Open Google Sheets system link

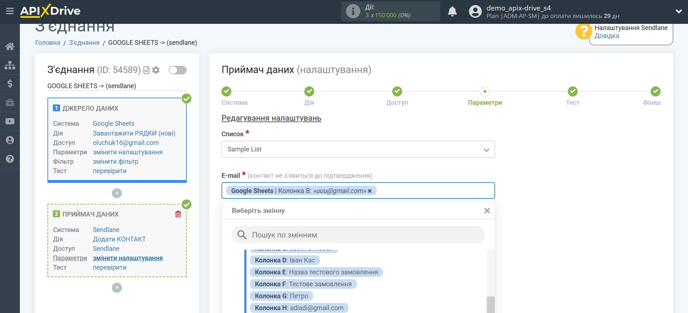pos(114,124)
